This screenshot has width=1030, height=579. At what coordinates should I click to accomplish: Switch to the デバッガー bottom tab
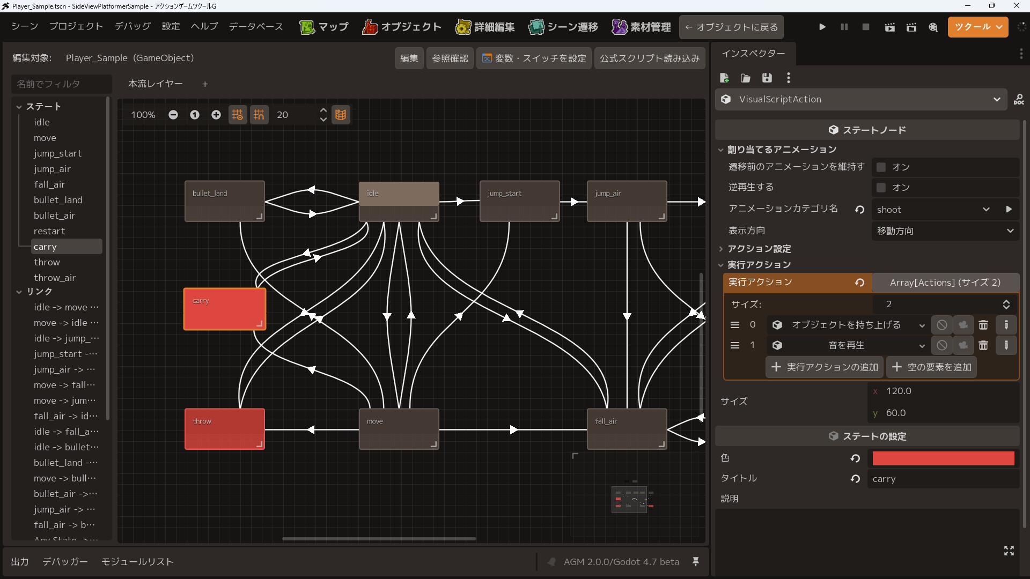65,561
